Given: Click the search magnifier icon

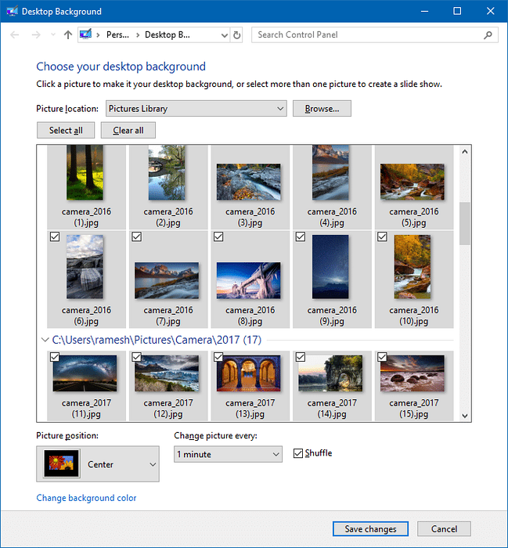Looking at the screenshot, I should coord(488,35).
